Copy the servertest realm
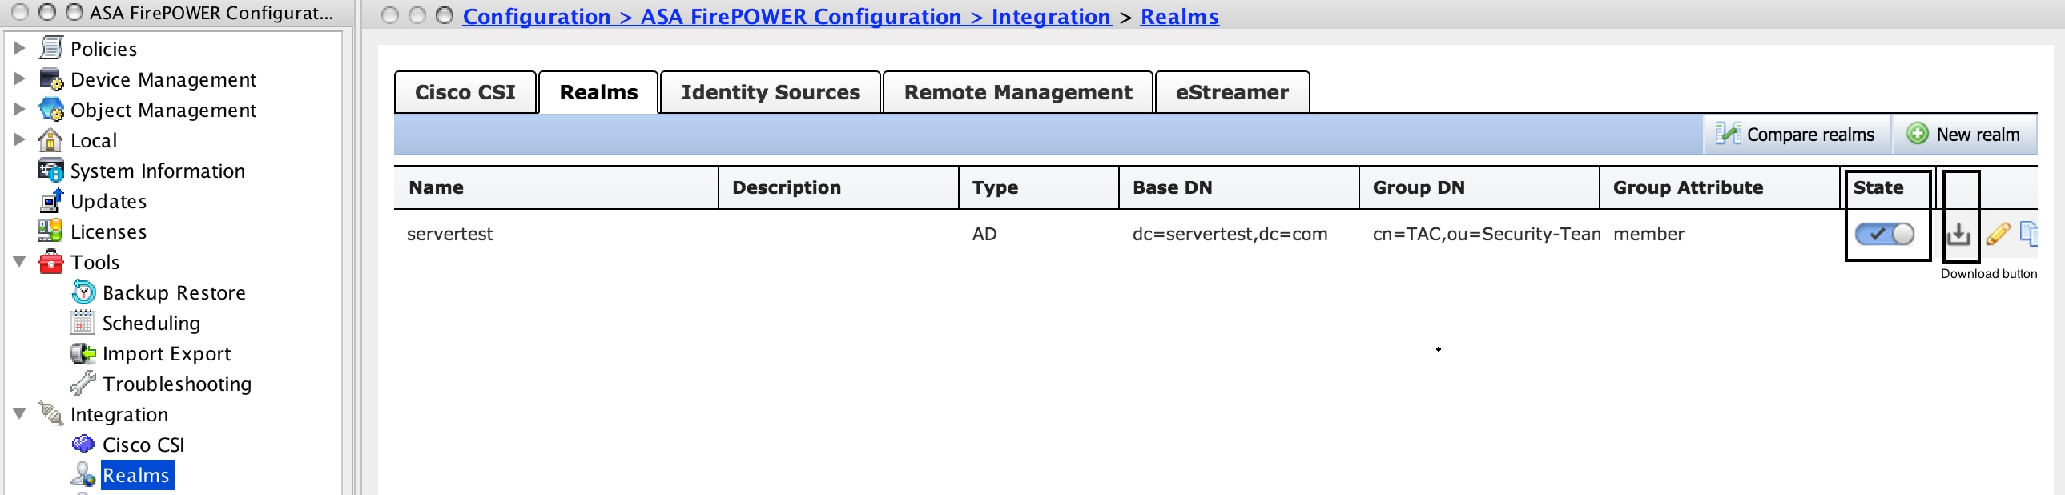 [x=2029, y=234]
